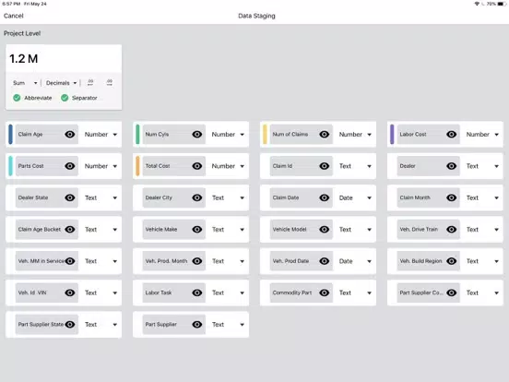509x382 pixels.
Task: Increase decimal places icon
Action: 110,82
